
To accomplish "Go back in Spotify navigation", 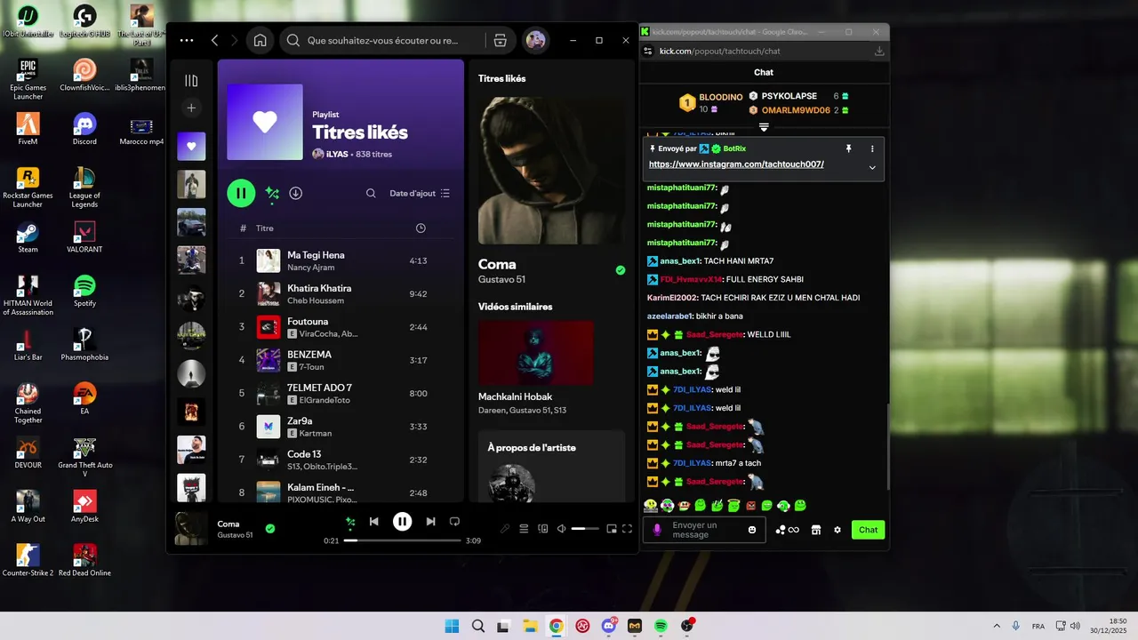I will point(214,40).
